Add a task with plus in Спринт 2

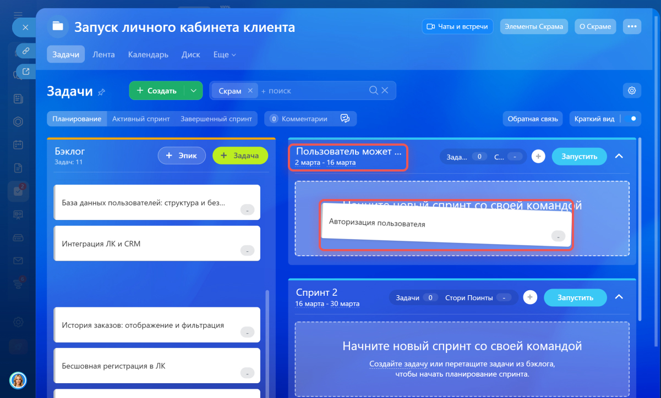(529, 297)
